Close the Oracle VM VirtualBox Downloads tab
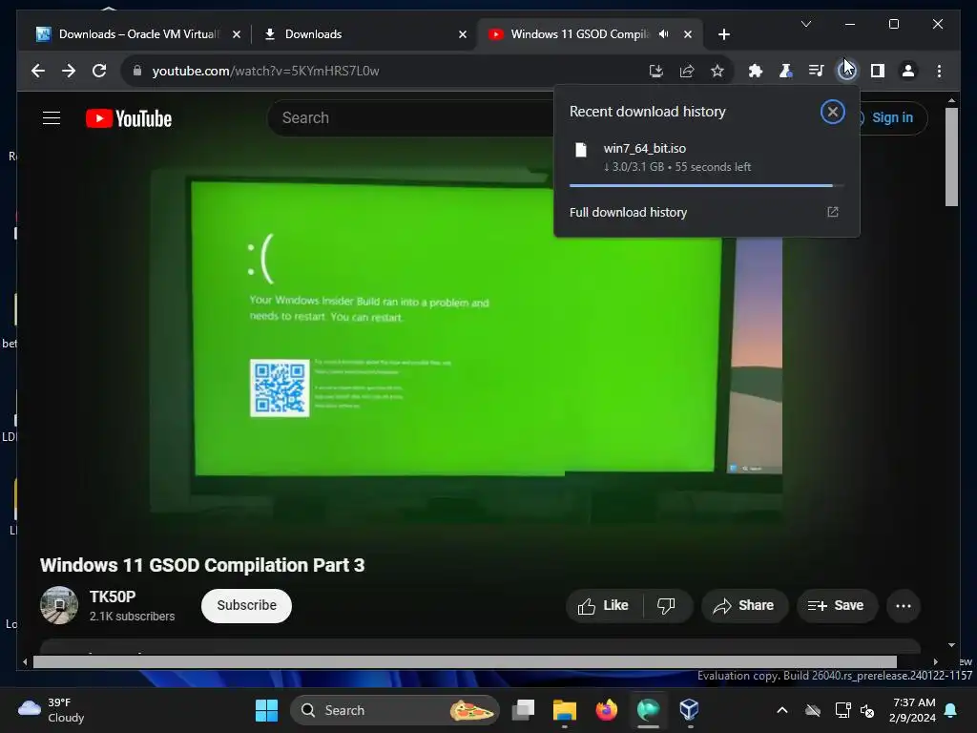The width and height of the screenshot is (977, 733). click(237, 34)
